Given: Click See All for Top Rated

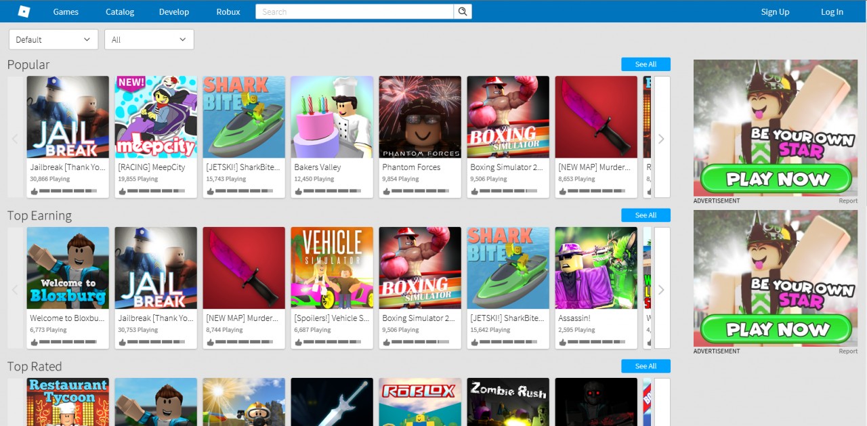Looking at the screenshot, I should pyautogui.click(x=646, y=366).
